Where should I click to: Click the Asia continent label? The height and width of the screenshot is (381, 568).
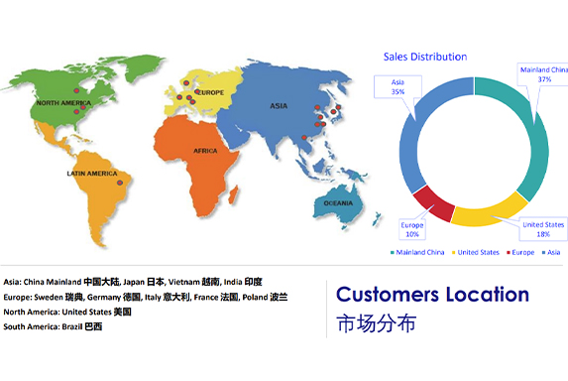(279, 106)
